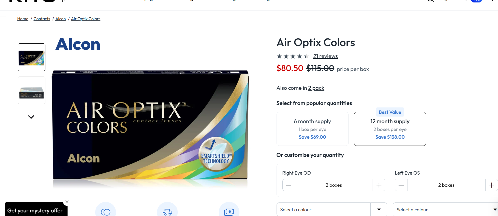Increase Right Eye OD boxes with plus
This screenshot has height=216, width=498.
[x=379, y=185]
